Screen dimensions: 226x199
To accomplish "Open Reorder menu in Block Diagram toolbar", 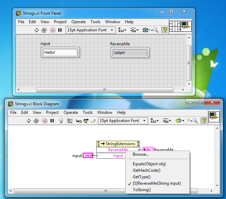I will [180, 121].
